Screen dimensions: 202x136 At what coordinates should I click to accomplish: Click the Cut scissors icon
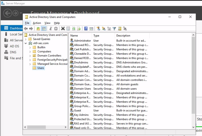coord(51,29)
